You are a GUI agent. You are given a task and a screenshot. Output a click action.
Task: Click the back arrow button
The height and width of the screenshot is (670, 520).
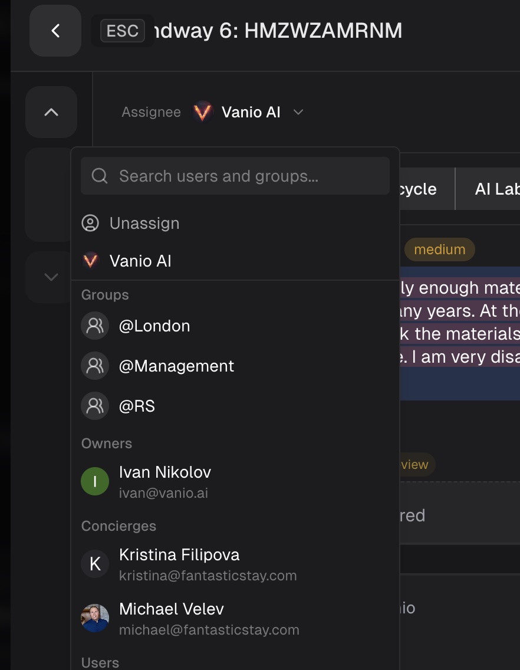55,31
